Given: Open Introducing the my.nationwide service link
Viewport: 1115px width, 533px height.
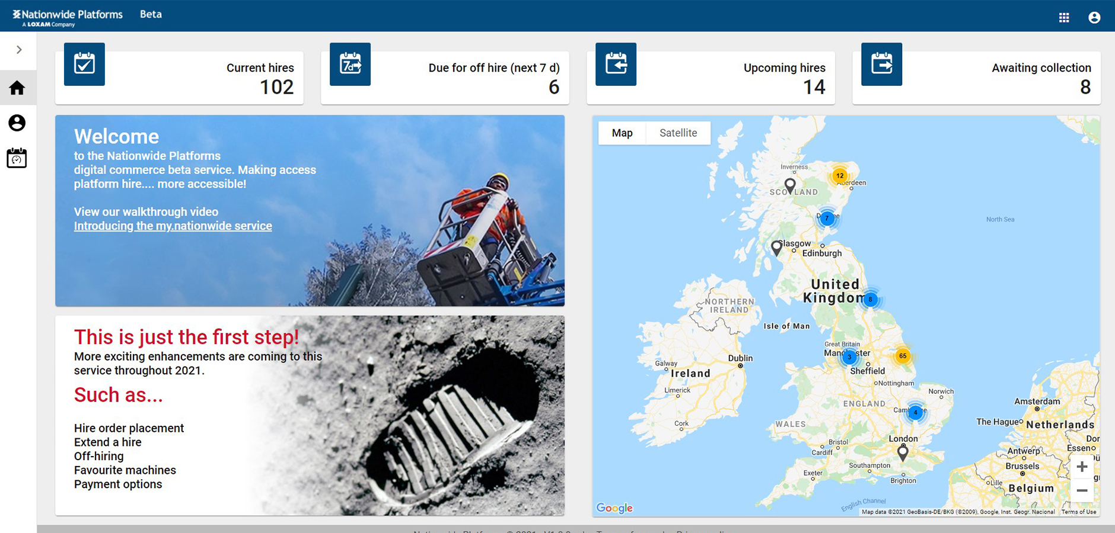Looking at the screenshot, I should pyautogui.click(x=173, y=226).
